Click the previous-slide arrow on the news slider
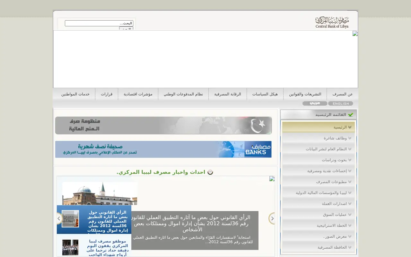The height and width of the screenshot is (257, 411). pos(59,218)
